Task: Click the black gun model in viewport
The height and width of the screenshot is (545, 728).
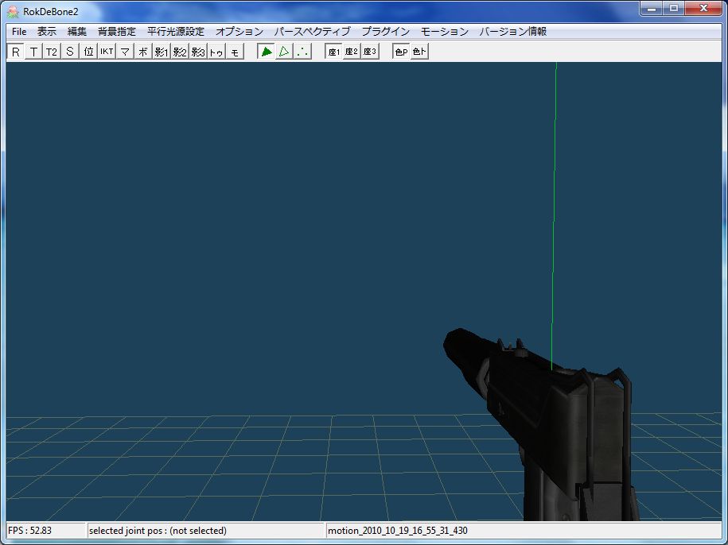Action: click(x=557, y=417)
